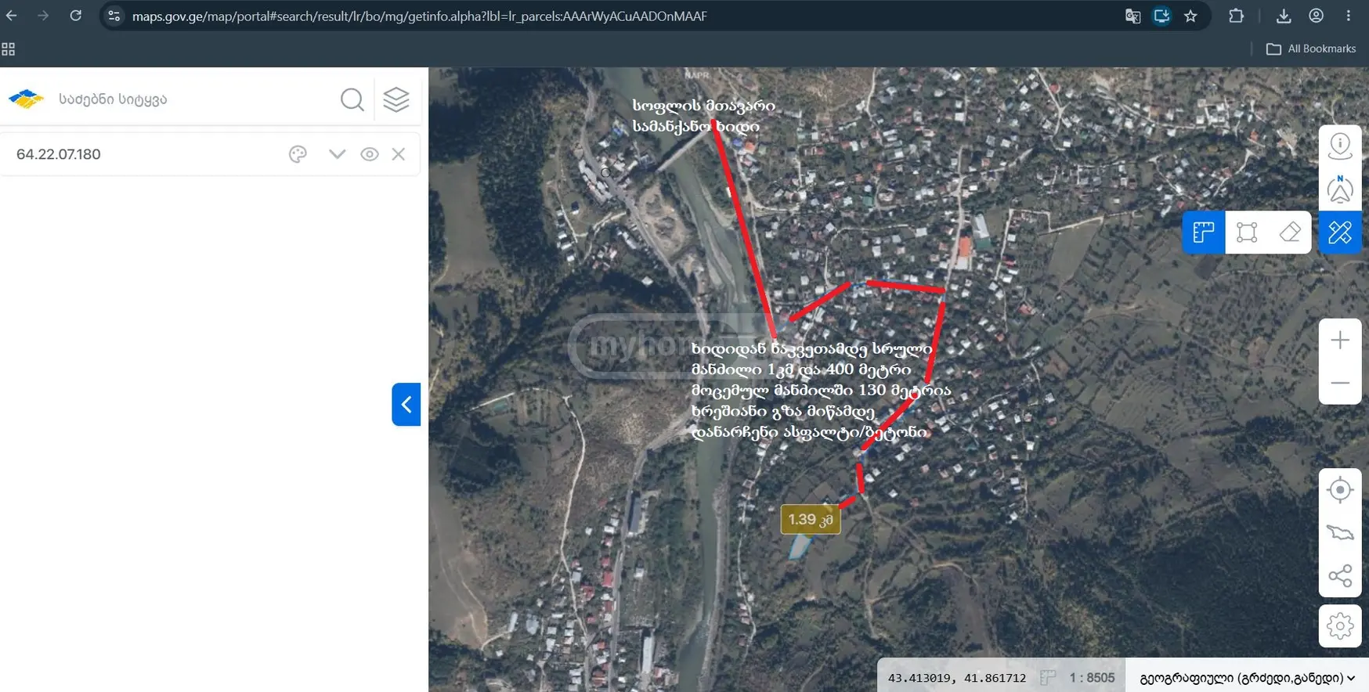Collapse the left search side panel
The image size is (1369, 692).
(x=406, y=404)
